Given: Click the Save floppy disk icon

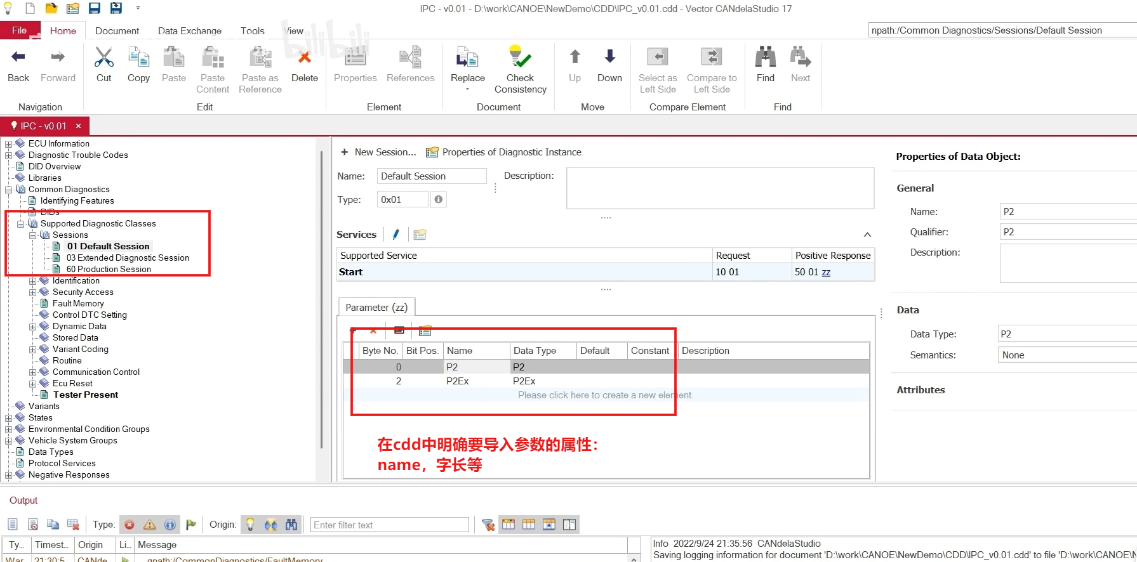Looking at the screenshot, I should click(95, 8).
